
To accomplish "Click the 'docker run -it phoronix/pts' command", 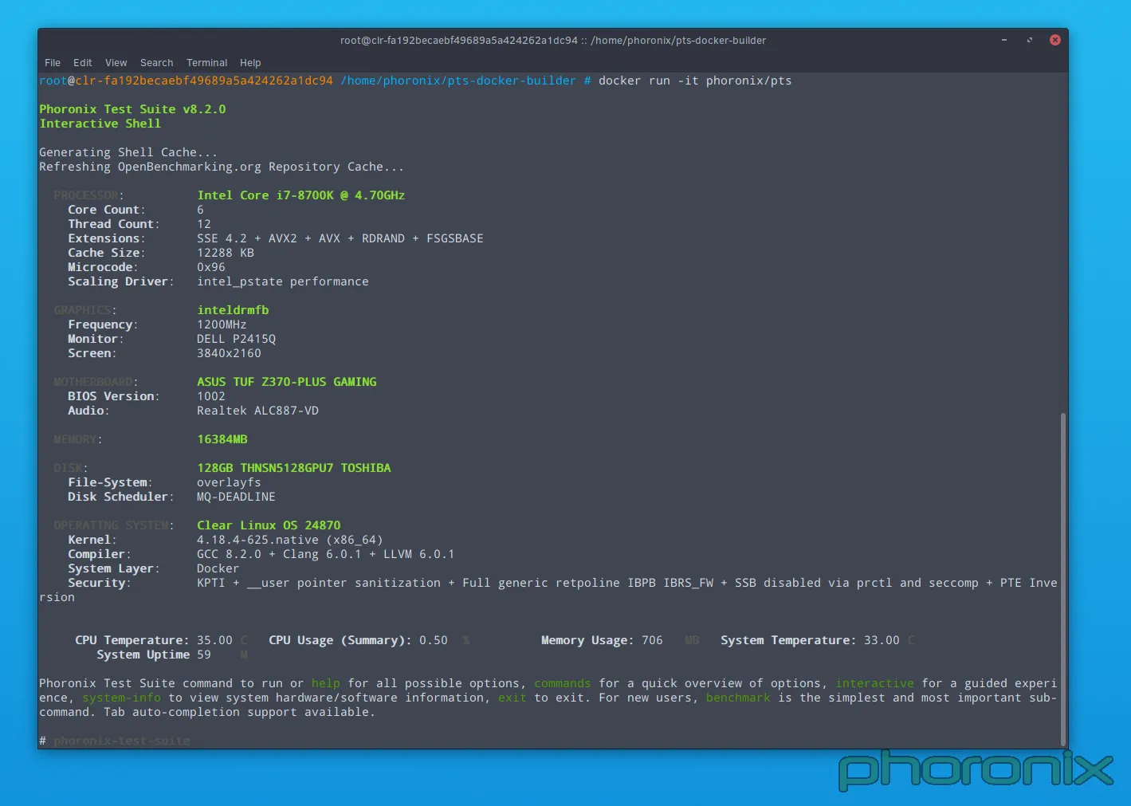I will tap(695, 81).
